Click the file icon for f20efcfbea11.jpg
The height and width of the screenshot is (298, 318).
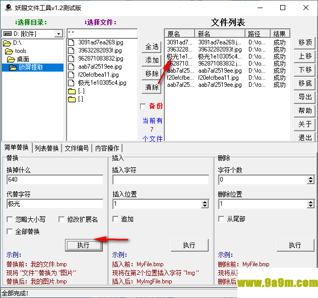[71, 75]
